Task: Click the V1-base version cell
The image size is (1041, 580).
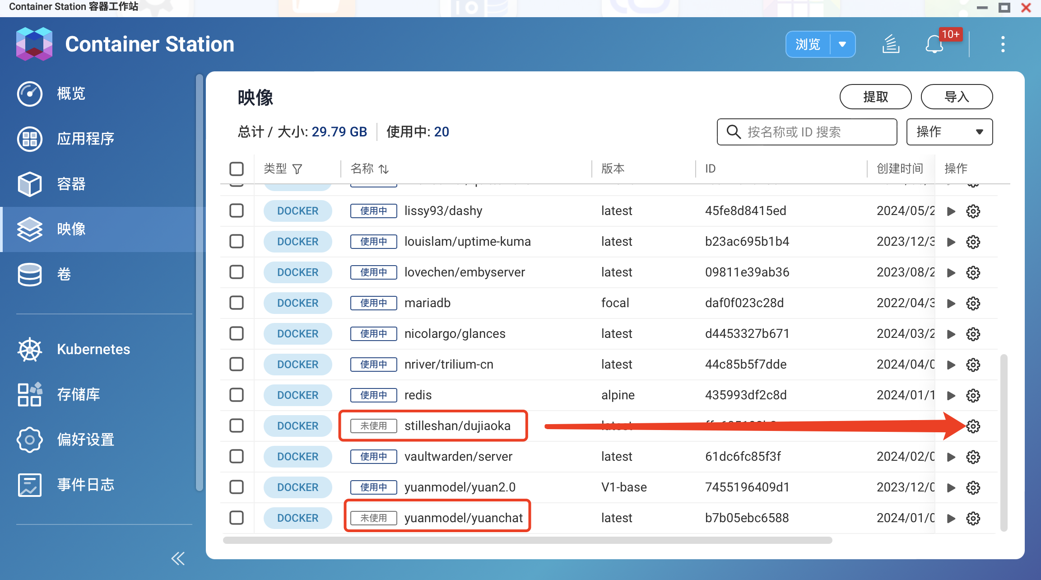Action: coord(624,487)
